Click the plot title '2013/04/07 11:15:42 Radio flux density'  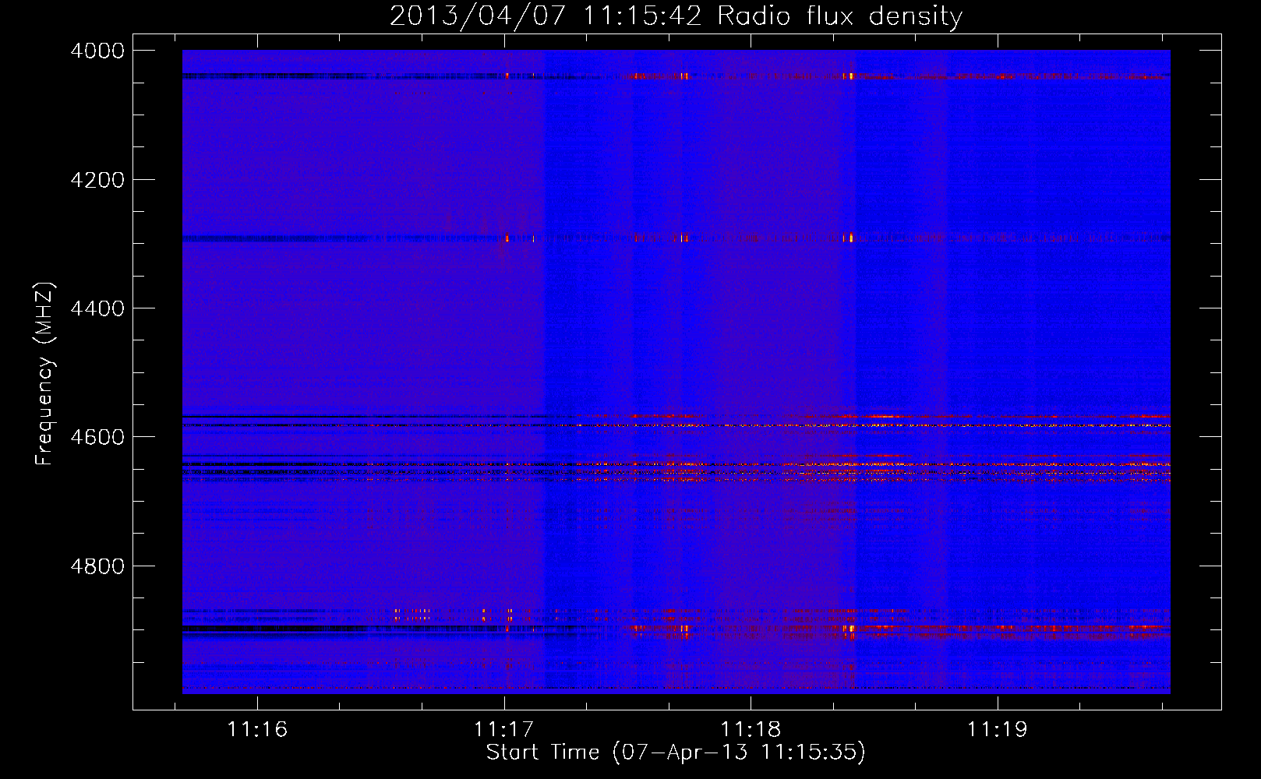click(x=676, y=16)
